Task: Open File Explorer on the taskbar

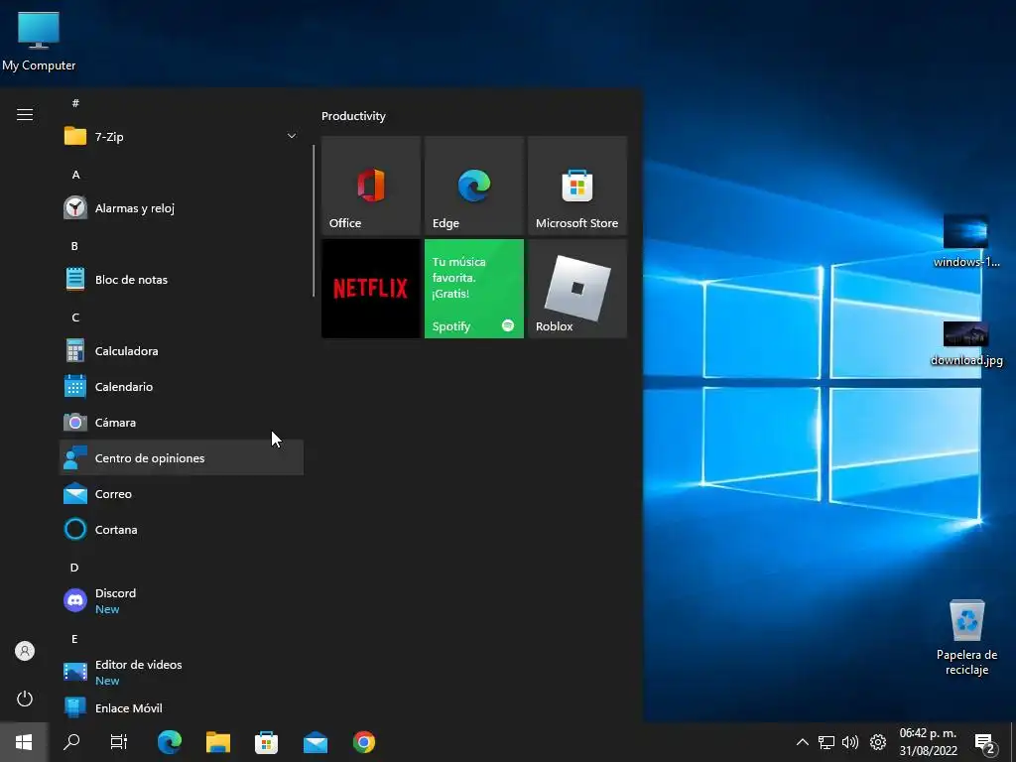Action: pos(218,742)
